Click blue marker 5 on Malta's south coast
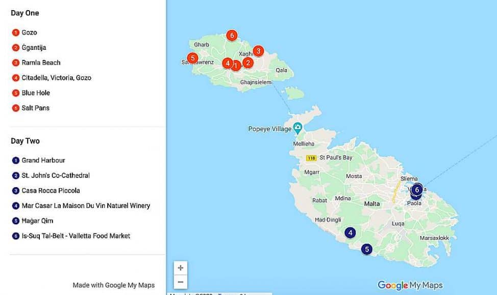The height and width of the screenshot is (295, 497). click(x=366, y=249)
